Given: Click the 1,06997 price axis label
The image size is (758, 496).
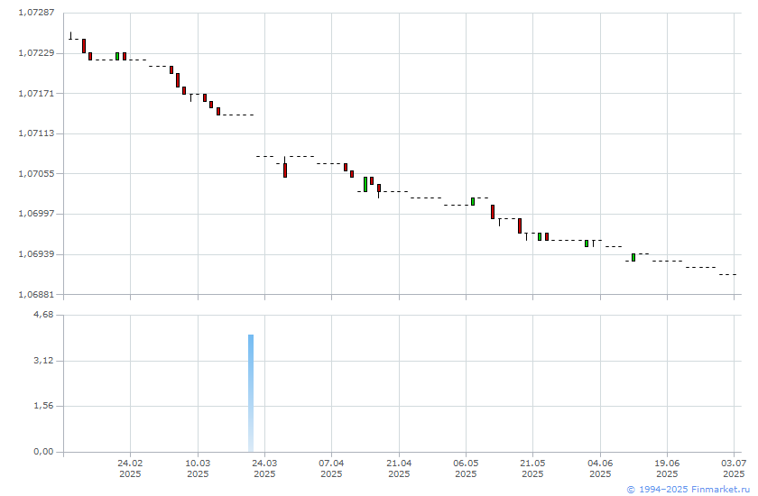Looking at the screenshot, I should (36, 214).
